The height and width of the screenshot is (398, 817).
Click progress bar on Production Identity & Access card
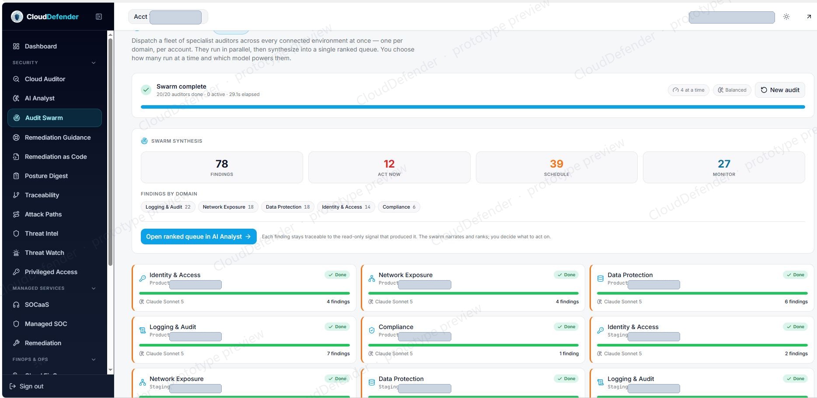pos(244,293)
